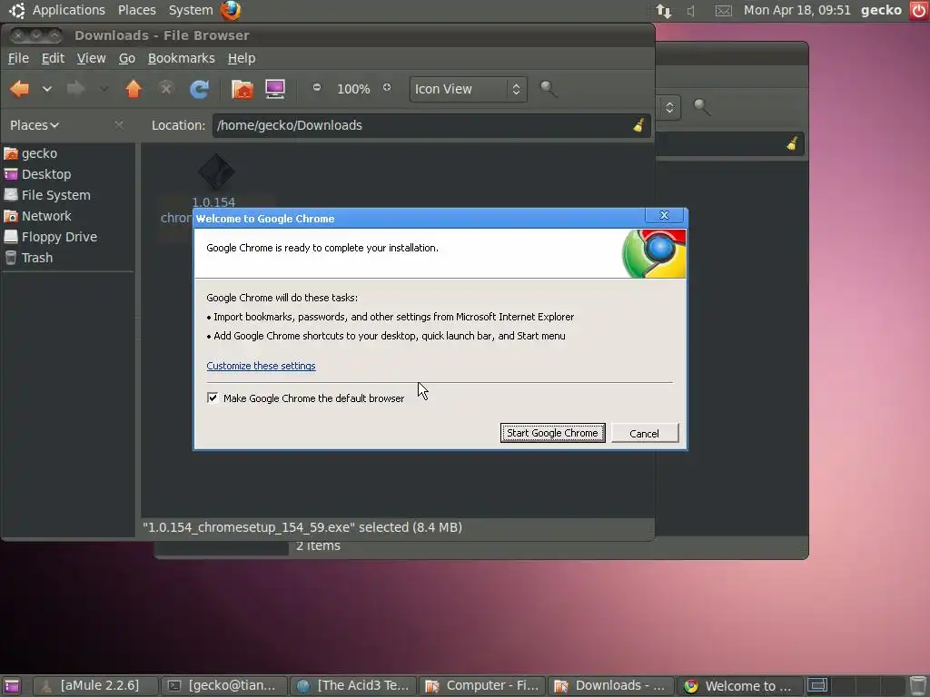Click the Ubuntu logo in top panel

tap(16, 10)
